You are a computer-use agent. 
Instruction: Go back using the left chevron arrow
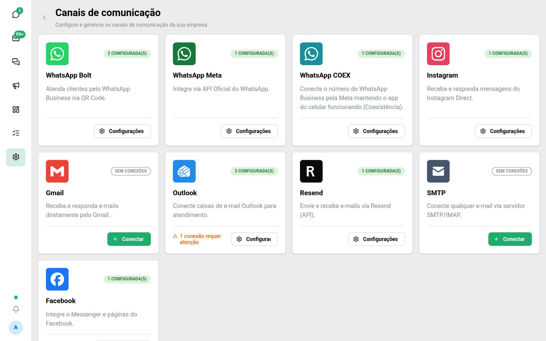click(x=44, y=17)
